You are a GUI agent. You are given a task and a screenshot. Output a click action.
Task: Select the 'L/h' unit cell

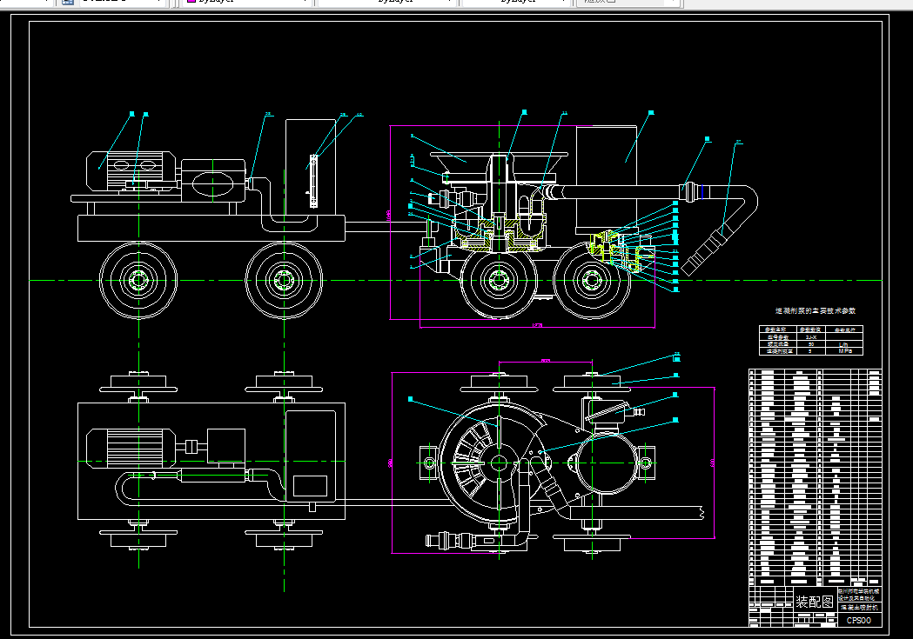point(843,345)
